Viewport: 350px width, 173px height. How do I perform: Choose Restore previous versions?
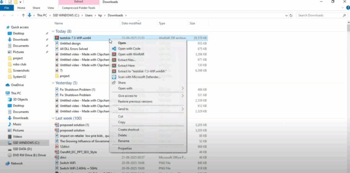(135, 102)
